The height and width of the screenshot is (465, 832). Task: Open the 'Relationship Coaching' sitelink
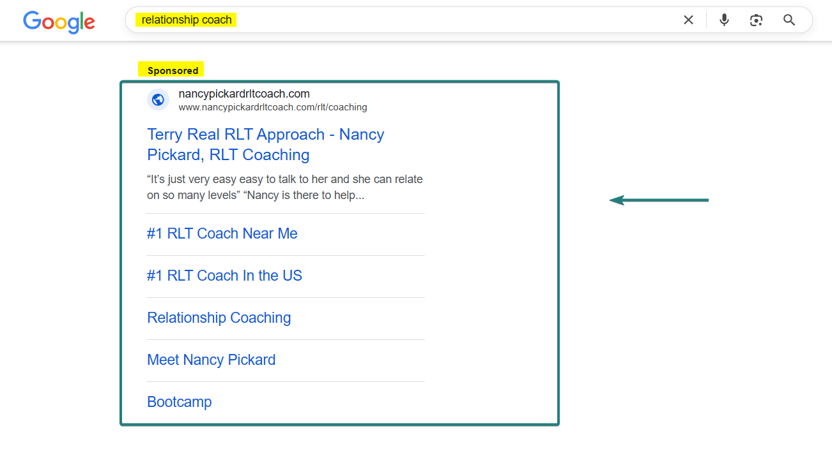pos(219,318)
